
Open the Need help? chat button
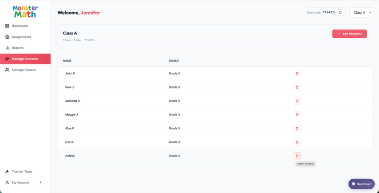(361, 184)
